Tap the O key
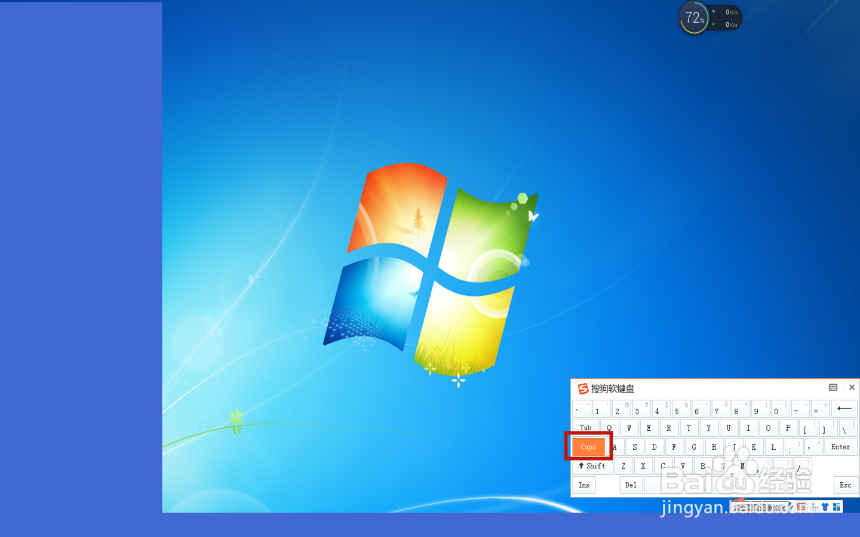This screenshot has width=860, height=537. (x=769, y=428)
